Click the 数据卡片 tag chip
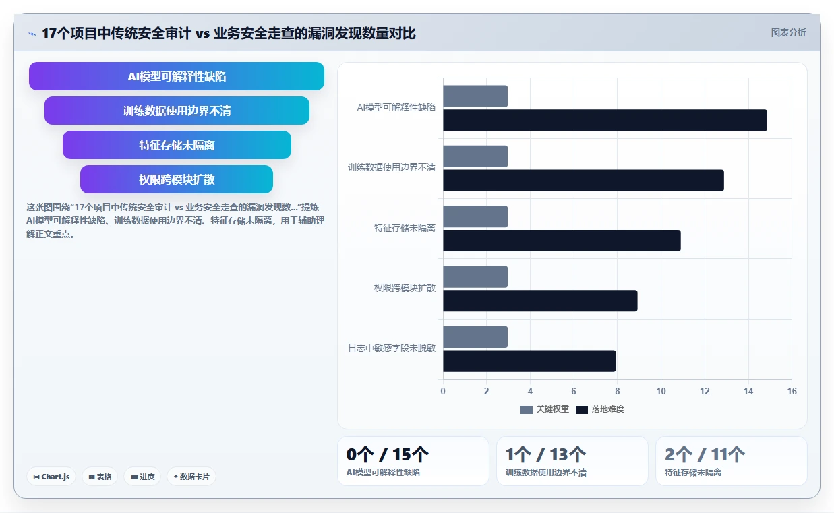834x513 pixels. click(191, 477)
